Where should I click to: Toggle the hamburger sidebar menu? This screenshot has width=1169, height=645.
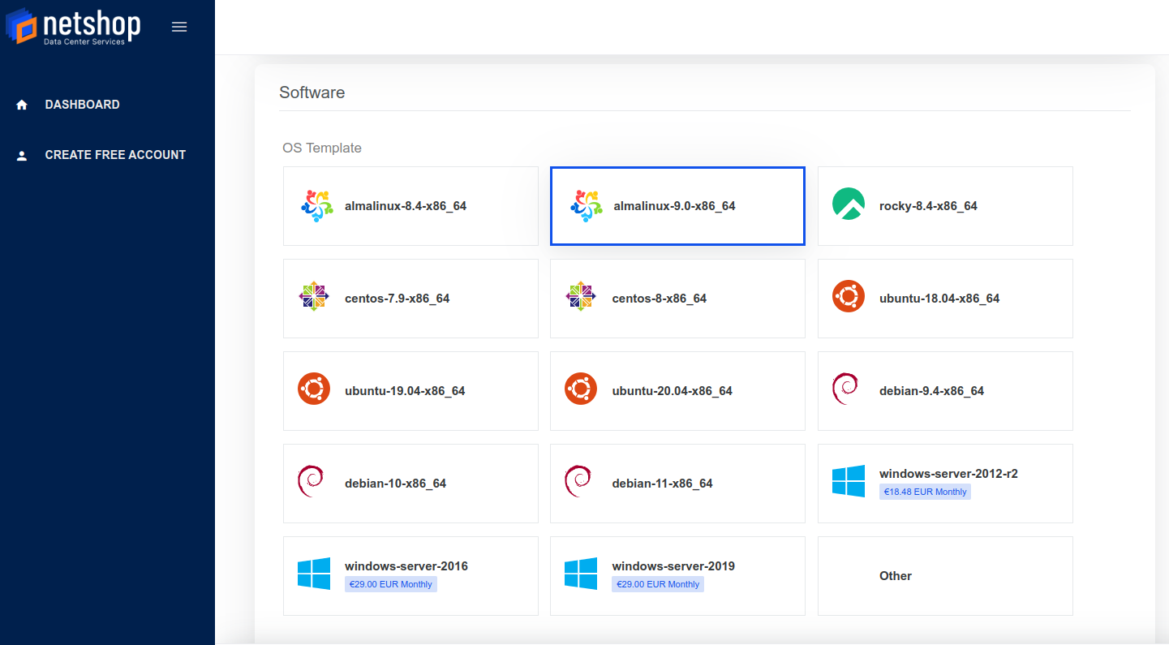tap(179, 27)
